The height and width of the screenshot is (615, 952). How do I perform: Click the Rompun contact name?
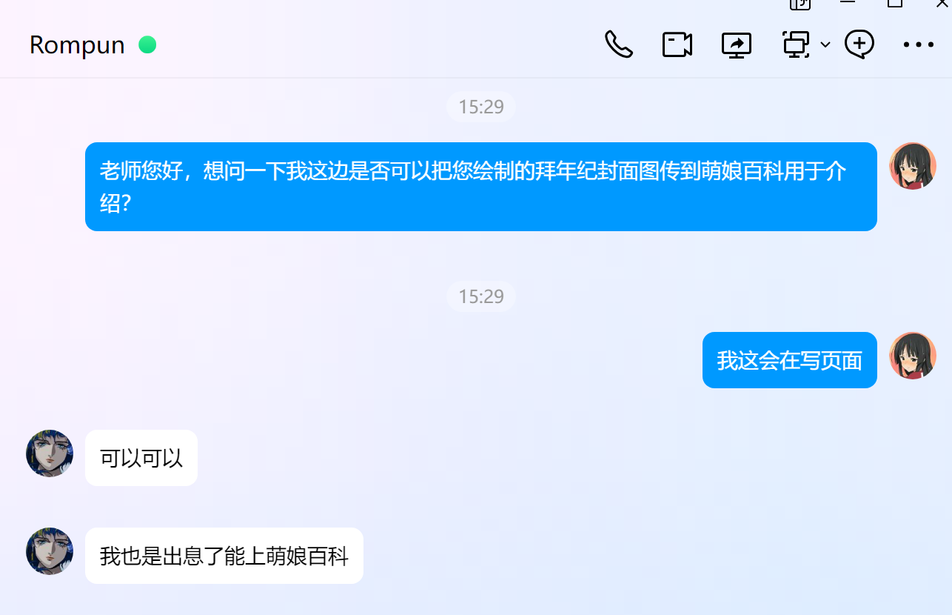click(x=77, y=45)
